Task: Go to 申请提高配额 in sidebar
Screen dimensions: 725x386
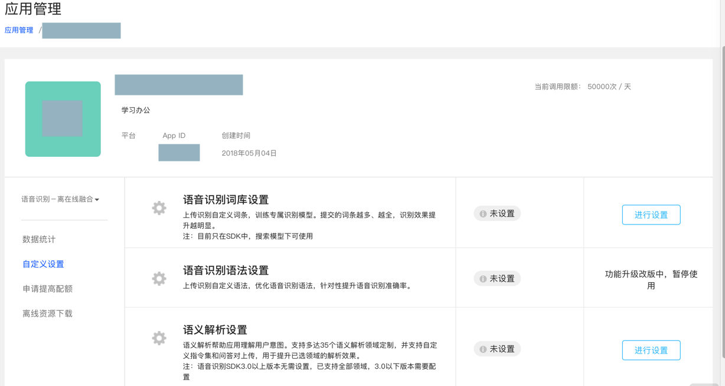Action: click(x=47, y=289)
